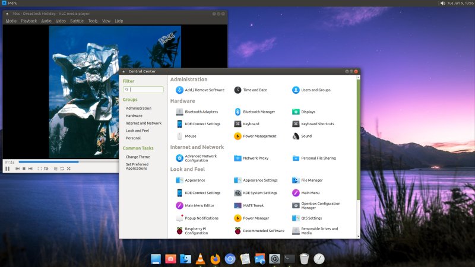
Task: Toggle fullscreen video in VLC
Action: click(40, 169)
